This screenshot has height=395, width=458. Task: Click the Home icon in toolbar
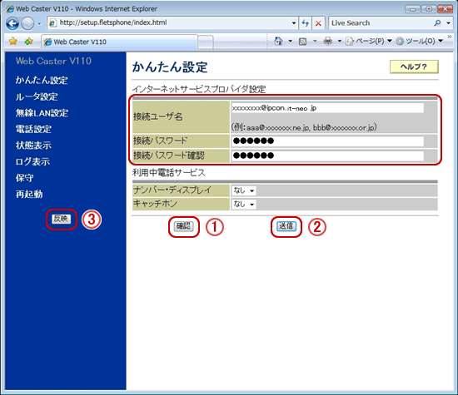(x=278, y=41)
